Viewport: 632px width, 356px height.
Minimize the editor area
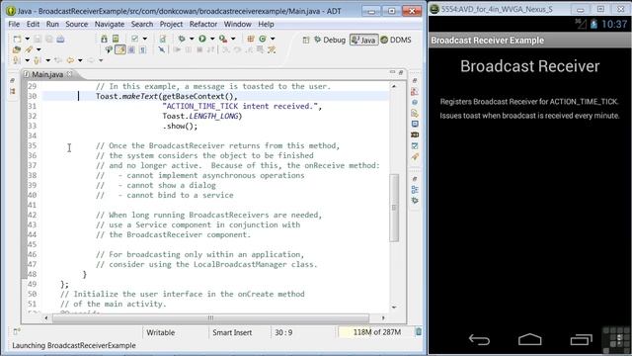(392, 72)
